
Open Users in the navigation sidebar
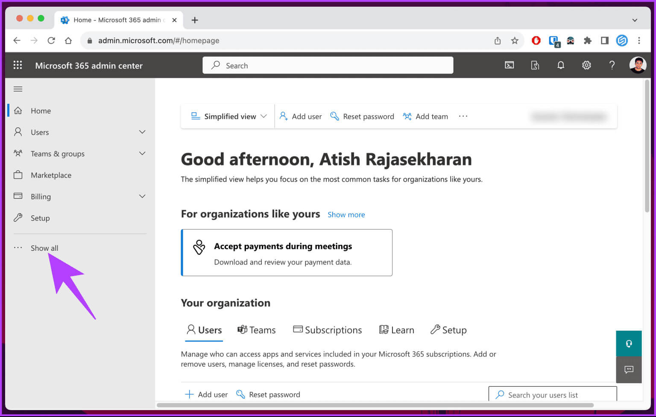pyautogui.click(x=40, y=132)
